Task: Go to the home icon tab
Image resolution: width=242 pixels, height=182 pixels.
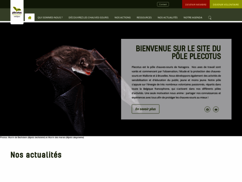Action: [x=30, y=18]
